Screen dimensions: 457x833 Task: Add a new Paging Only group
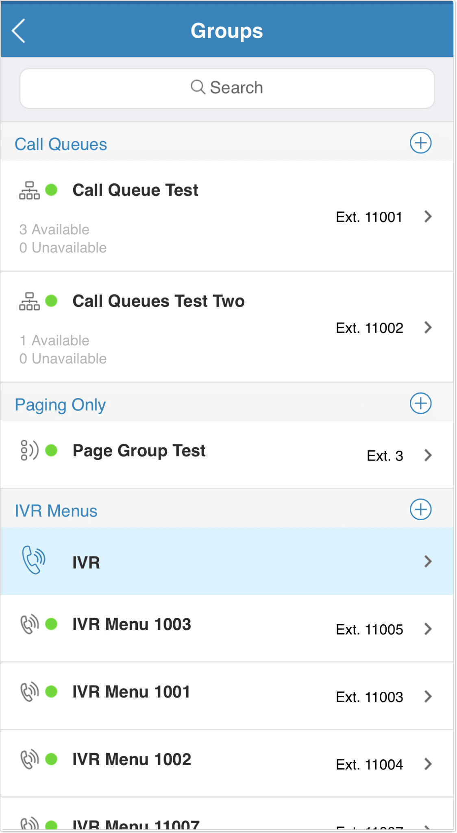[421, 403]
